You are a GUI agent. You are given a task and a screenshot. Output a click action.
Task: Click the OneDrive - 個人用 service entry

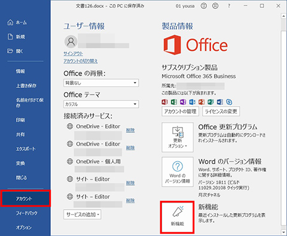(98, 161)
